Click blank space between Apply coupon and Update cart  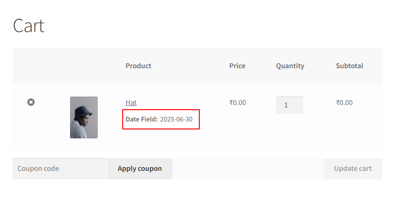[x=248, y=169]
